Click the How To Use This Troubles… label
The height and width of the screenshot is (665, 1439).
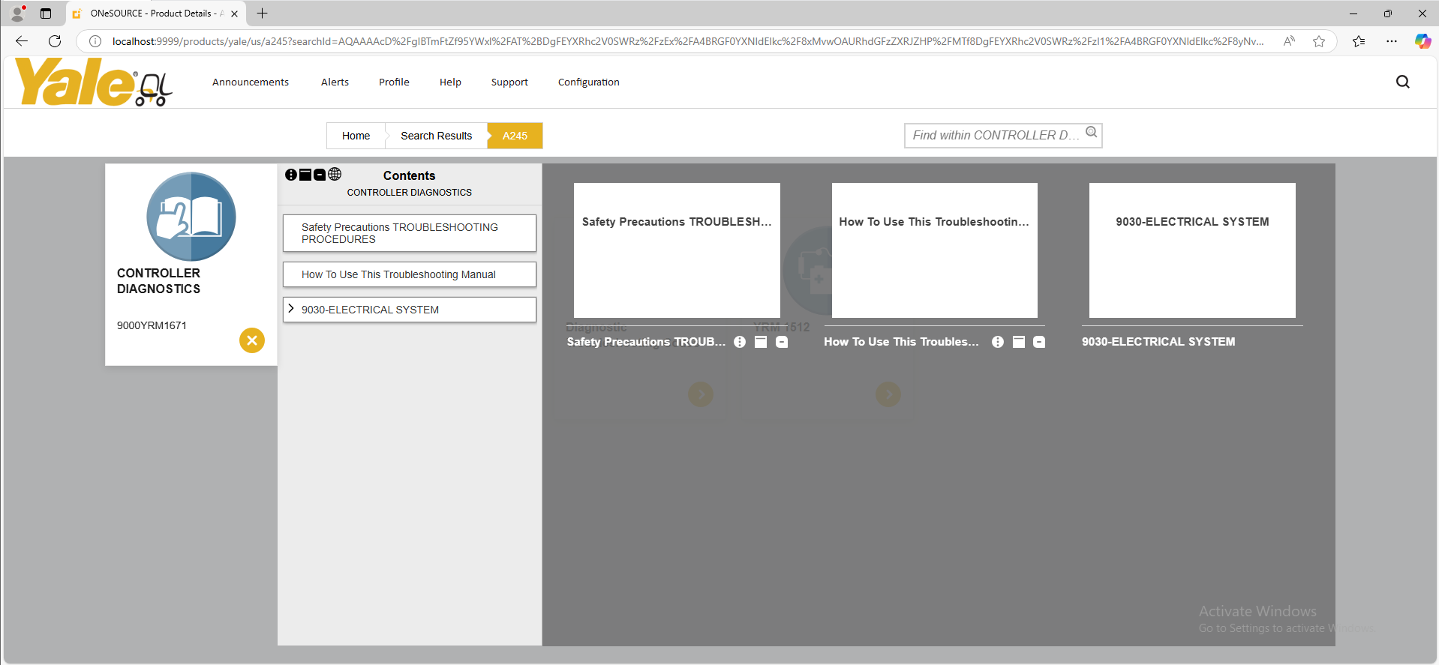tap(901, 342)
